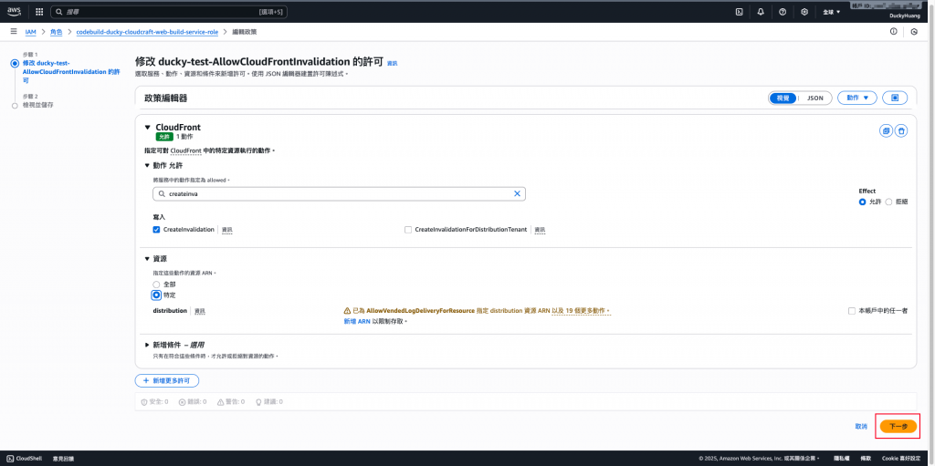
Task: Open the notifications bell
Action: pos(761,11)
